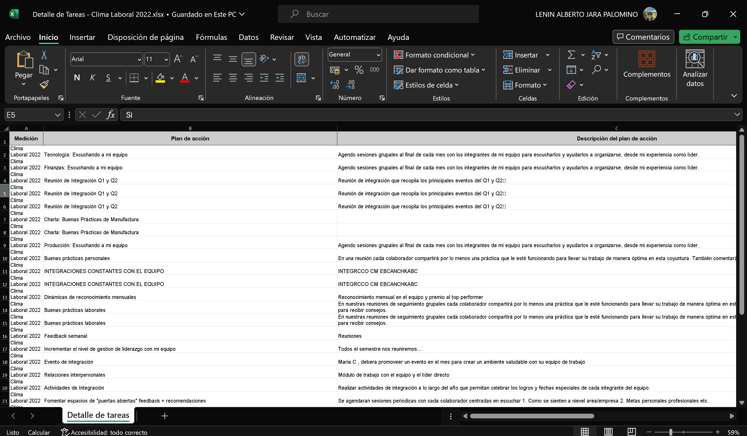Enable center horizontal alignment
This screenshot has height=436, width=747.
233,78
